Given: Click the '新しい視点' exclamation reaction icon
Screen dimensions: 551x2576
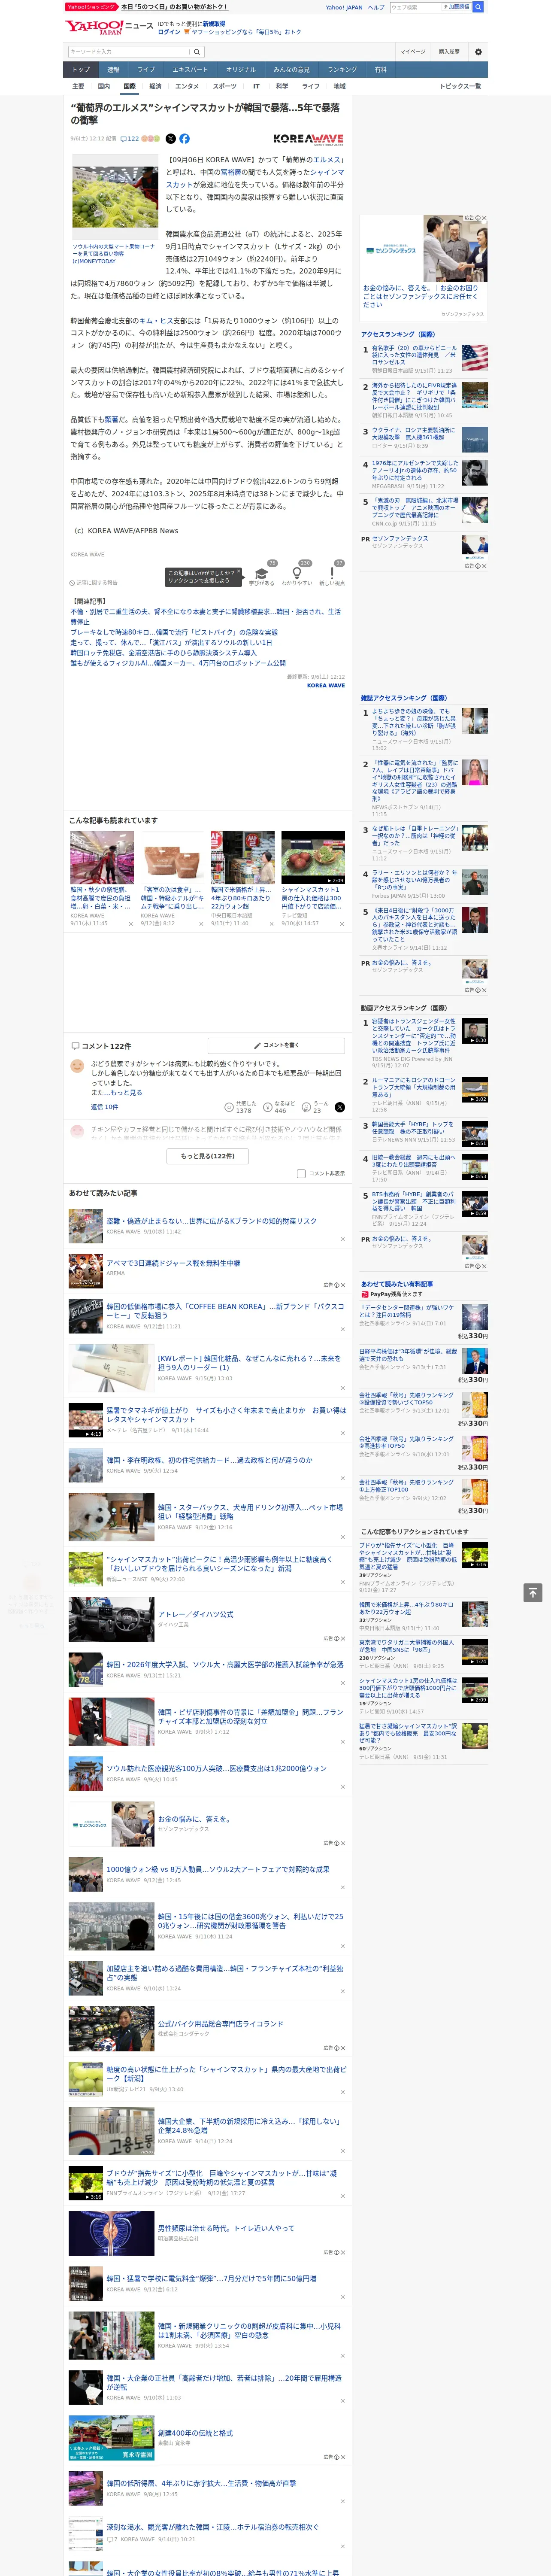Looking at the screenshot, I should click(x=332, y=574).
